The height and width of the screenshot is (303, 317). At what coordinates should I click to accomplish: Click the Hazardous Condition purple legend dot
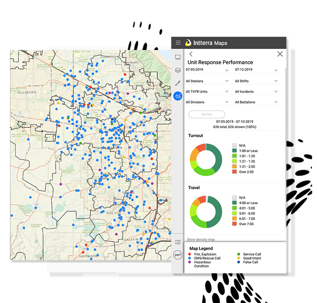click(x=190, y=262)
